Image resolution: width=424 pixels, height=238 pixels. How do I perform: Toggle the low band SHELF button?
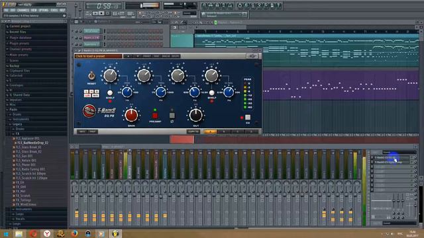[x=110, y=93]
